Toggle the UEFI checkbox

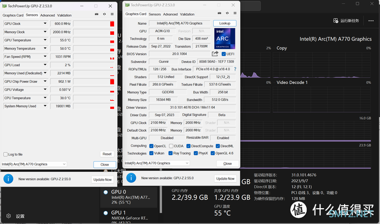coord(224,54)
